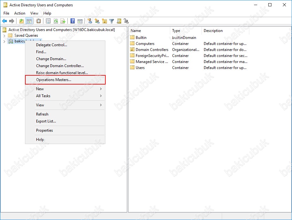Image resolution: width=292 pixels, height=220 pixels.
Task: Click the Builtin folder icon
Action: click(x=132, y=37)
